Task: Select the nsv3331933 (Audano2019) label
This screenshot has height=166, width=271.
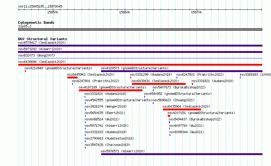Action: pos(106,132)
